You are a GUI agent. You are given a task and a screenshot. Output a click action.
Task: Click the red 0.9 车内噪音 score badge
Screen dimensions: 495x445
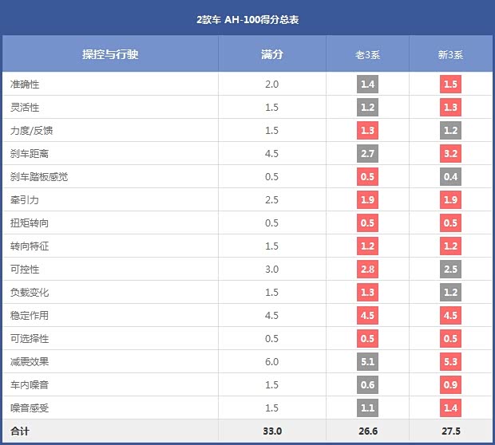[450, 385]
